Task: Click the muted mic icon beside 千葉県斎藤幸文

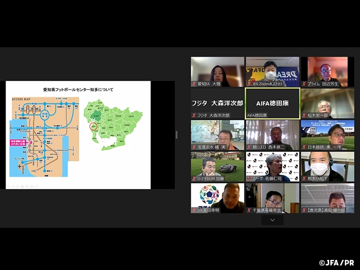Action: 249,210
